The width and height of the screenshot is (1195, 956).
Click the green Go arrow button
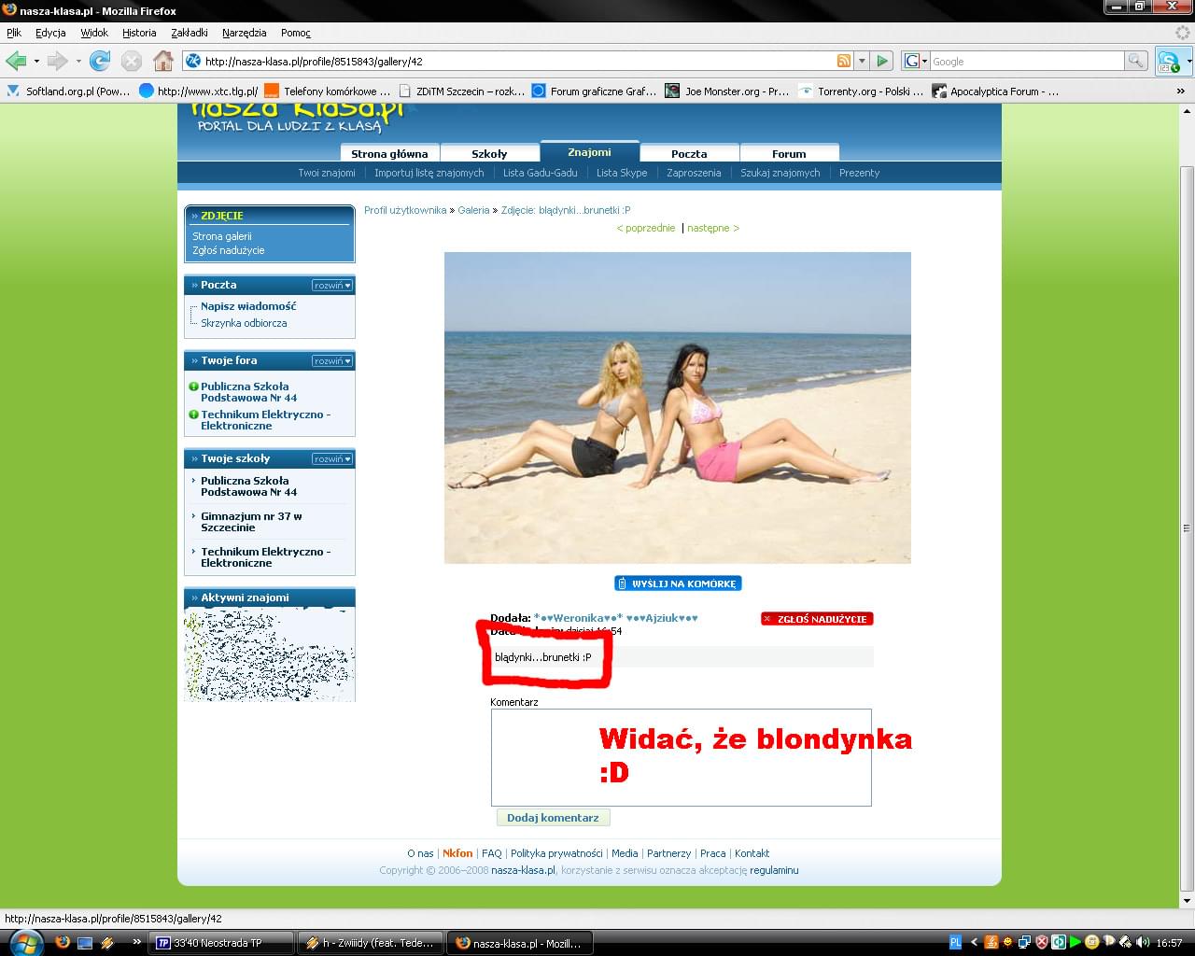point(882,62)
